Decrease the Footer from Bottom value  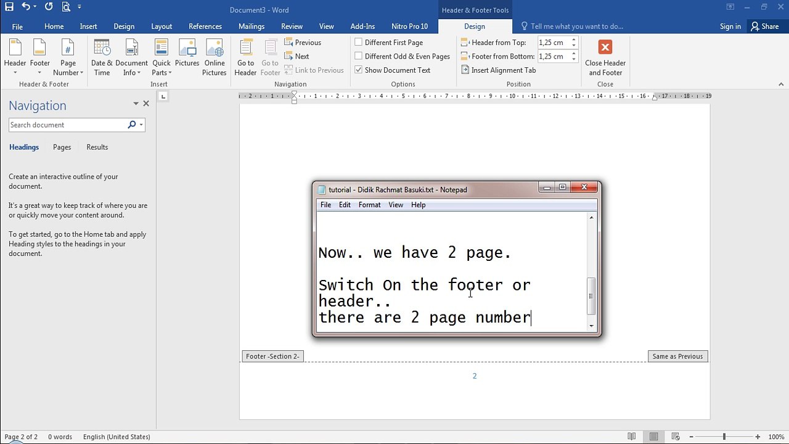tap(574, 59)
